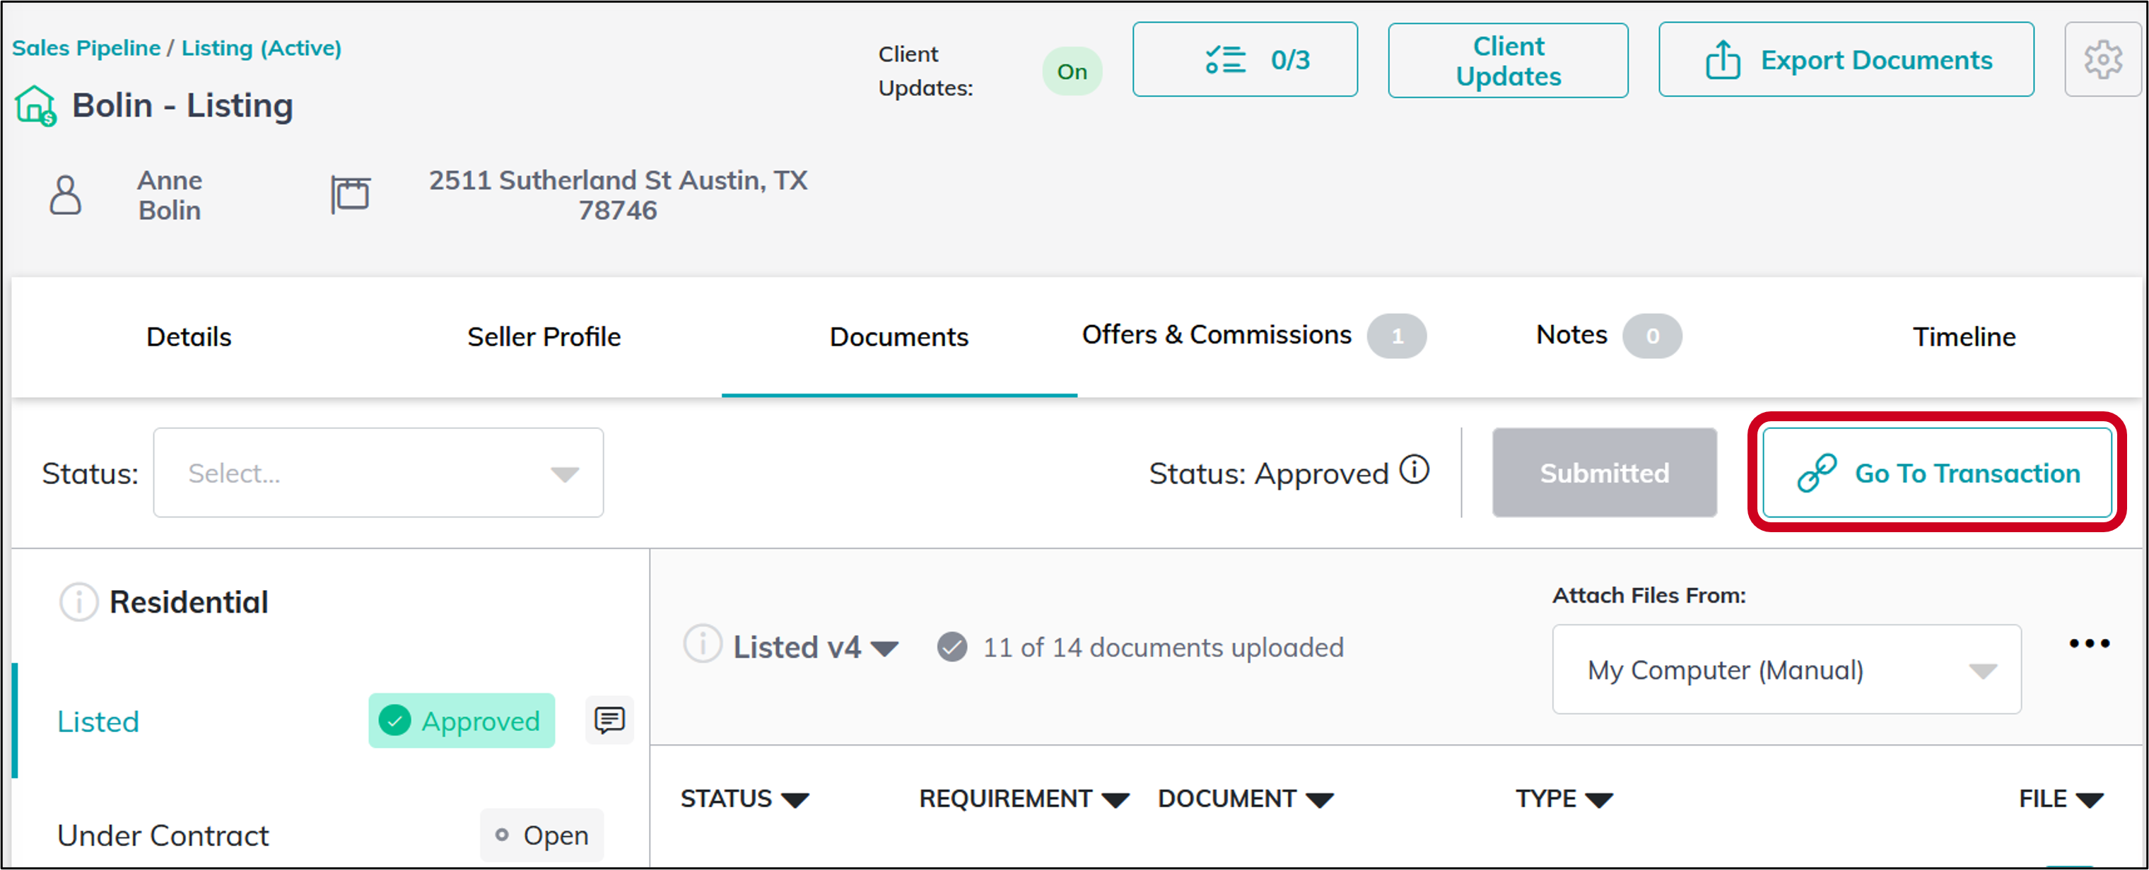Toggle Client Updates off

[x=1072, y=71]
